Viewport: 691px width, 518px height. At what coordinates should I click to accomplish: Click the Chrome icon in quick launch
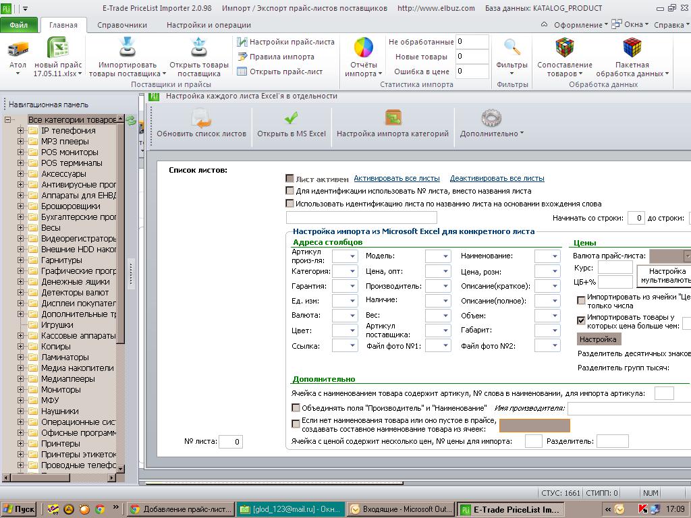point(100,509)
